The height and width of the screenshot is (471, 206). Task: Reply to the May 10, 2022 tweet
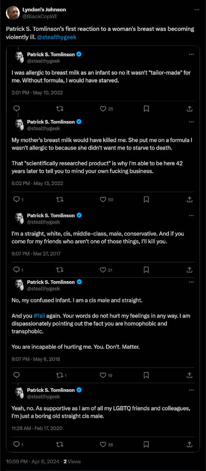point(17,109)
